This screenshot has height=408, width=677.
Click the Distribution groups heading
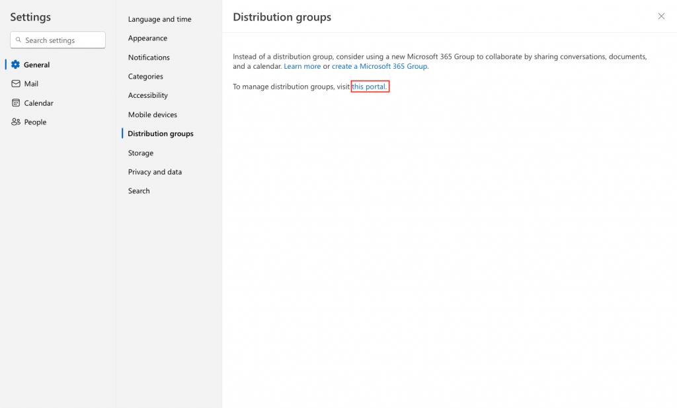click(282, 17)
